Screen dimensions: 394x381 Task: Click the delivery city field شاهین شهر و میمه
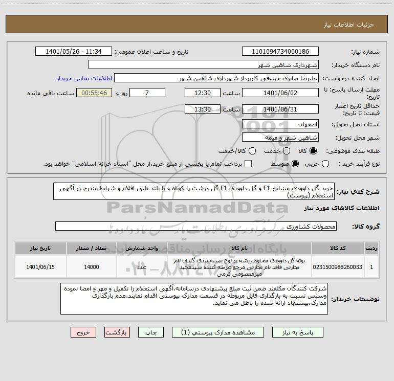(280, 138)
